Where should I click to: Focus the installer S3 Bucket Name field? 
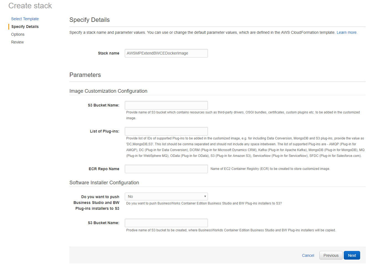[166, 223]
